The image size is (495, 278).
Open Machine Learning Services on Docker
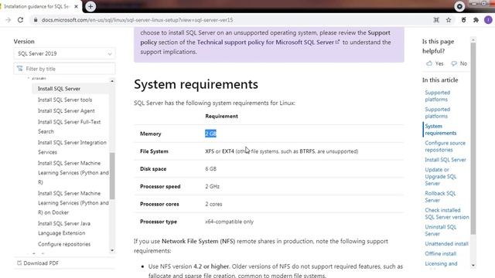pos(73,202)
